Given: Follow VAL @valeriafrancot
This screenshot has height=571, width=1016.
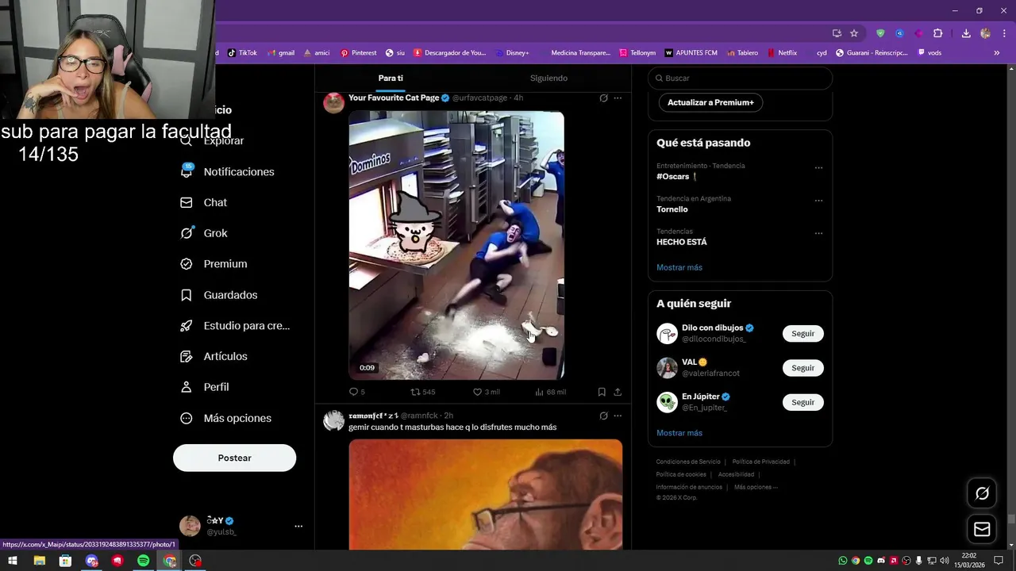Looking at the screenshot, I should [x=802, y=368].
